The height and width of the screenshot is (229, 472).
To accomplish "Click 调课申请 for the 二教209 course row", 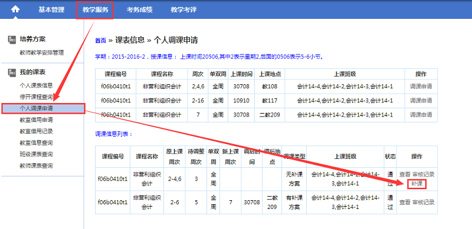I will pyautogui.click(x=421, y=114).
